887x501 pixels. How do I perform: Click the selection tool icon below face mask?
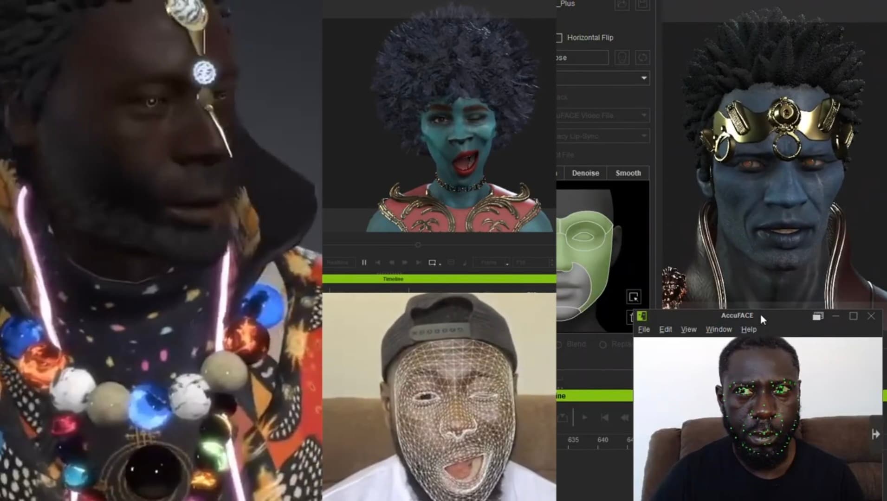click(x=634, y=297)
